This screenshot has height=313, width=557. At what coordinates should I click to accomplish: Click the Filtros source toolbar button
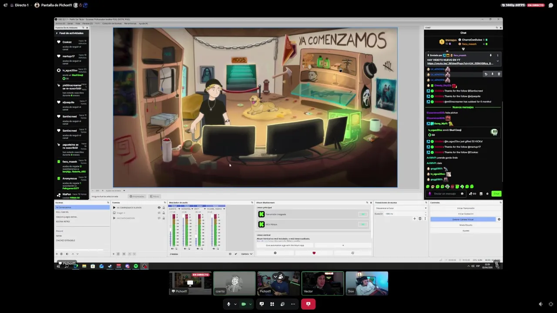pos(155,196)
